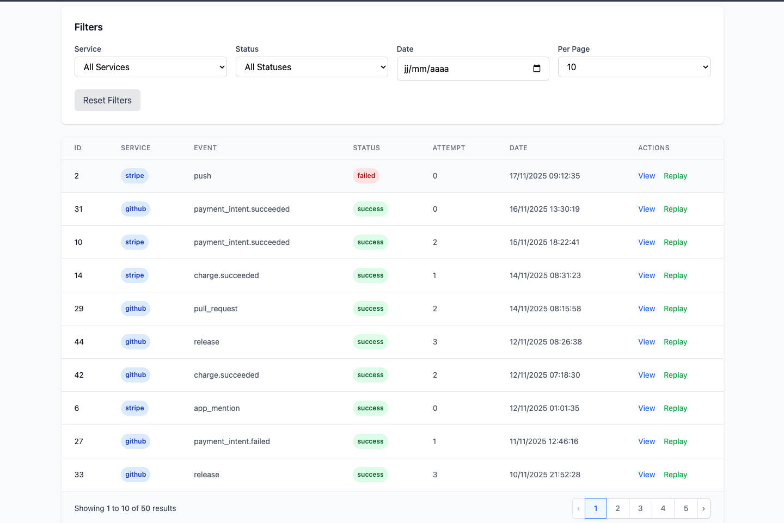
Task: Open the Per Page dropdown
Action: coord(634,67)
